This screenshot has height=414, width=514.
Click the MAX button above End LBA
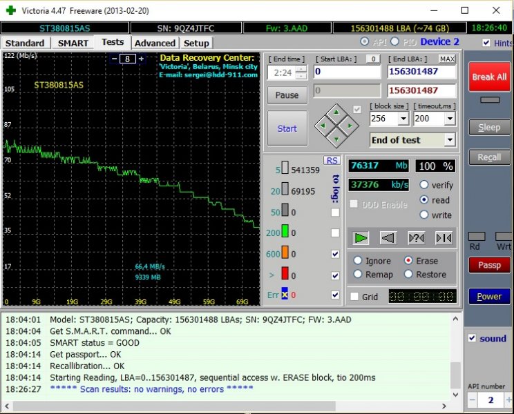pyautogui.click(x=447, y=59)
